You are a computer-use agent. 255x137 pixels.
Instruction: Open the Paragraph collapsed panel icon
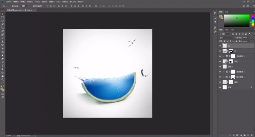[215, 22]
